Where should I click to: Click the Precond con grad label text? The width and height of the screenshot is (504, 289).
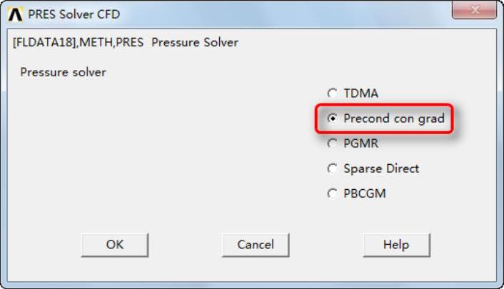click(393, 118)
